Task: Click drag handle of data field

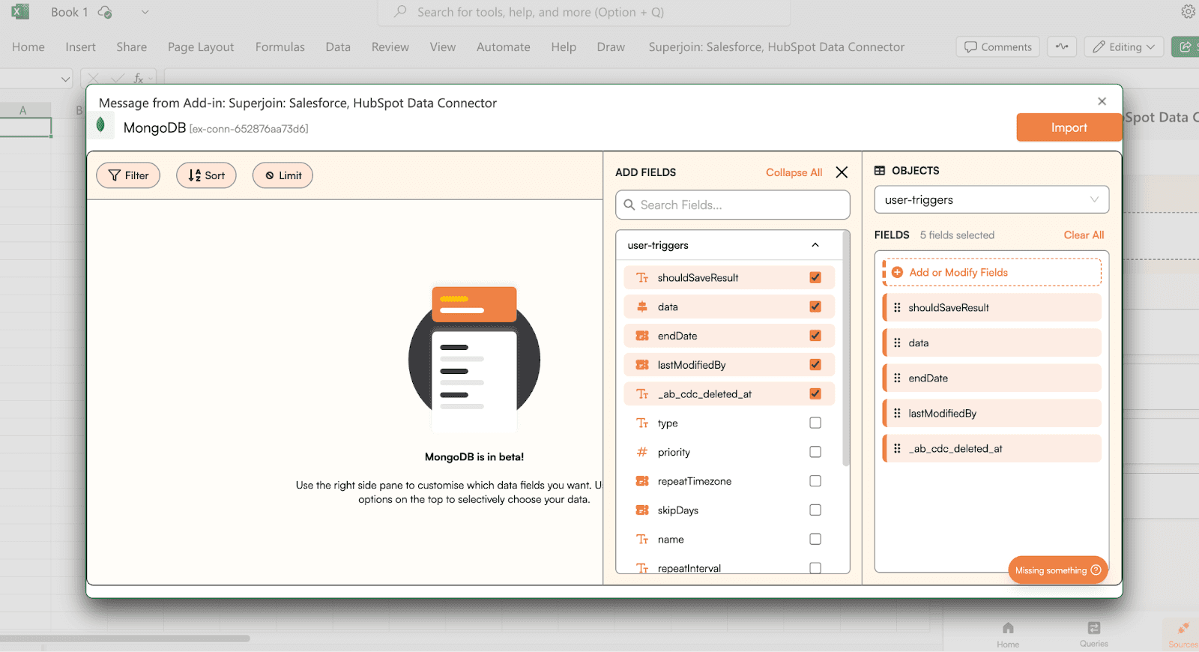Action: tap(897, 342)
